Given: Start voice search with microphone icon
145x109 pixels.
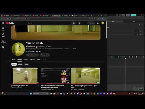Looking at the screenshot, I should (x=79, y=23).
